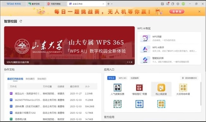Dismiss the orange challenge banner
Viewport: 206px width, 122px height.
(199, 11)
